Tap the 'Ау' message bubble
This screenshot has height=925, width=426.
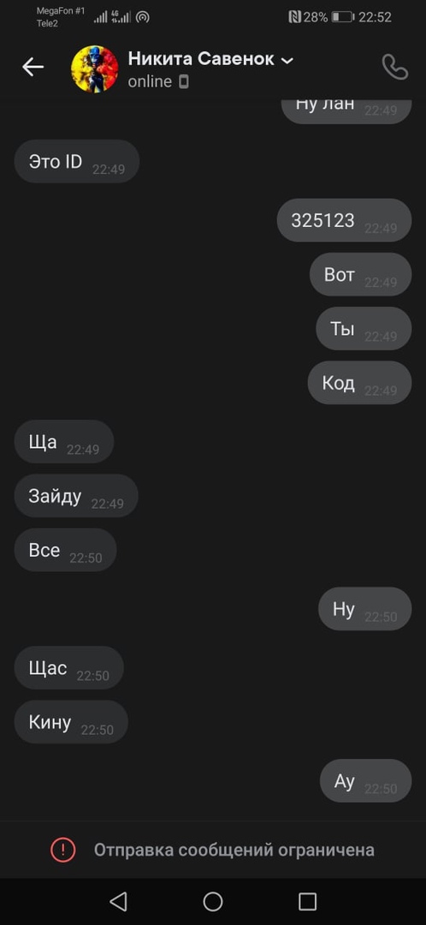pos(365,781)
